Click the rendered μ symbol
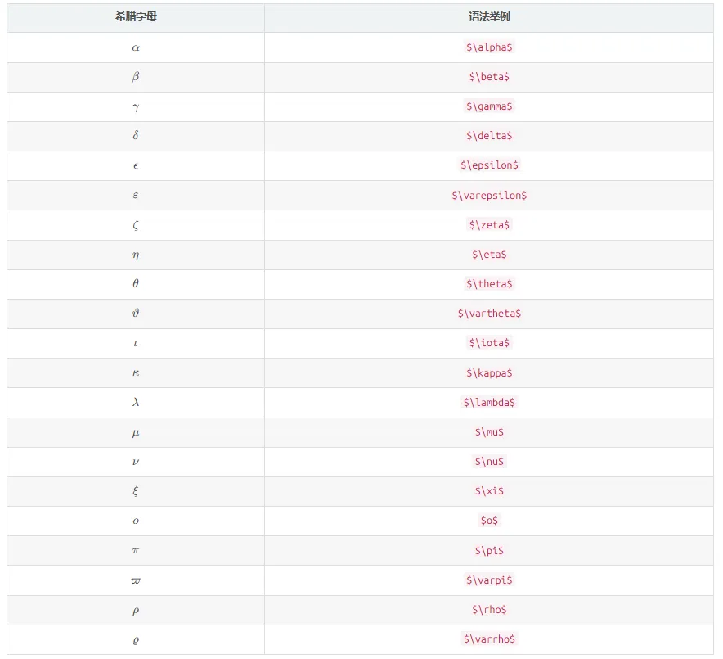723x659 pixels. coord(136,432)
